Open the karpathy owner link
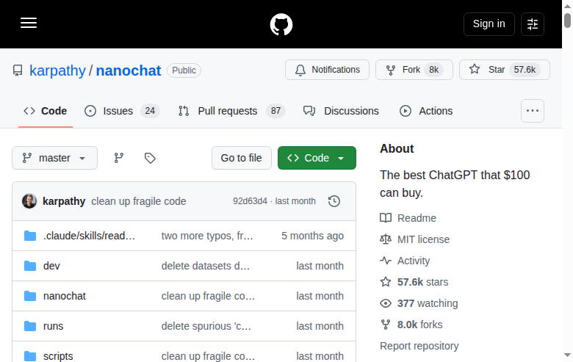The height and width of the screenshot is (362, 573). point(57,70)
